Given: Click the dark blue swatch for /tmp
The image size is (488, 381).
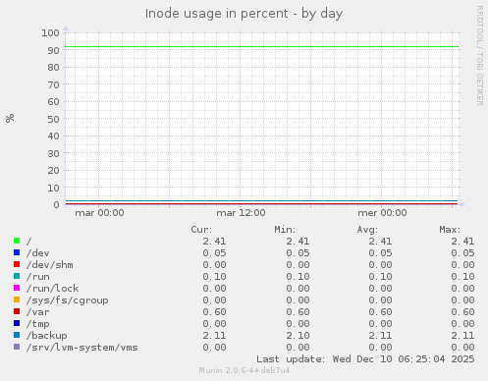Looking at the screenshot, I should [x=17, y=323].
